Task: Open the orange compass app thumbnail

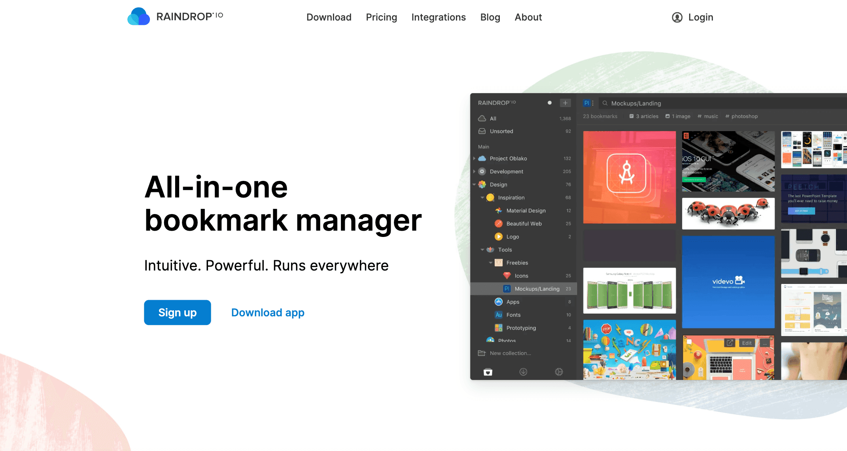Action: 630,177
